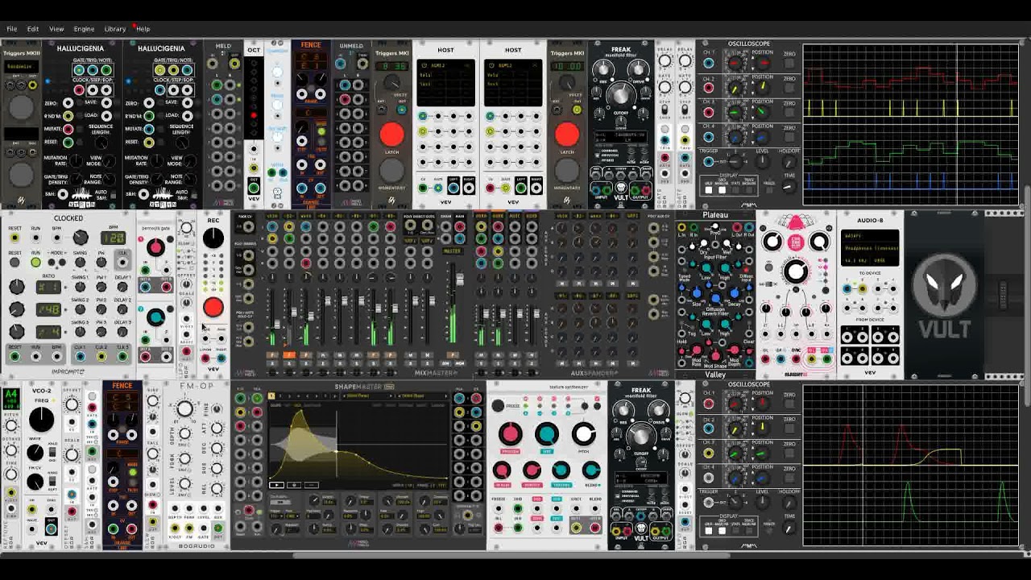The height and width of the screenshot is (580, 1031).
Task: Toggle CH 2 ZERO button on top oscilloscope
Action: pyautogui.click(x=789, y=87)
